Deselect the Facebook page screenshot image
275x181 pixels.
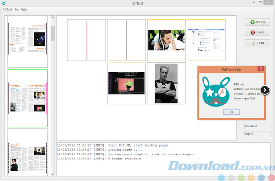(x=206, y=40)
